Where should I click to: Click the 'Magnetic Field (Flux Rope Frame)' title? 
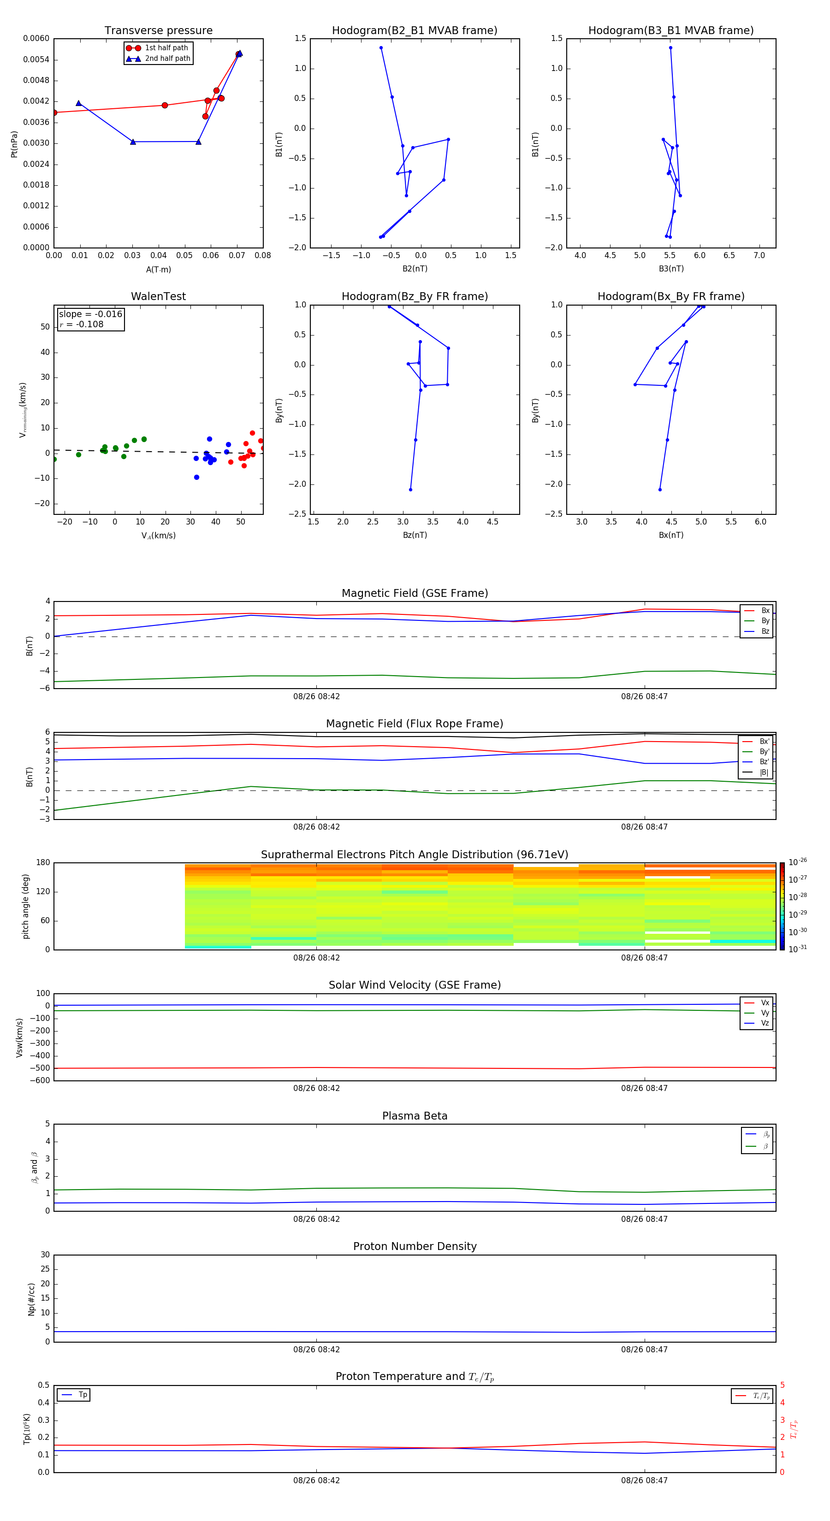click(415, 724)
